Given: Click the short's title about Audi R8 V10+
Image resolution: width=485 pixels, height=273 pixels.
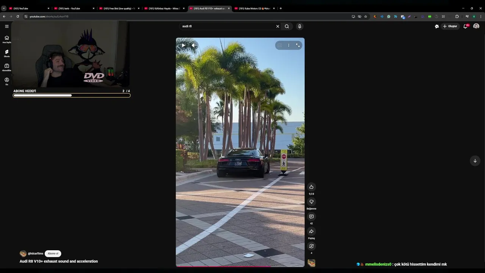Looking at the screenshot, I should coord(59,261).
